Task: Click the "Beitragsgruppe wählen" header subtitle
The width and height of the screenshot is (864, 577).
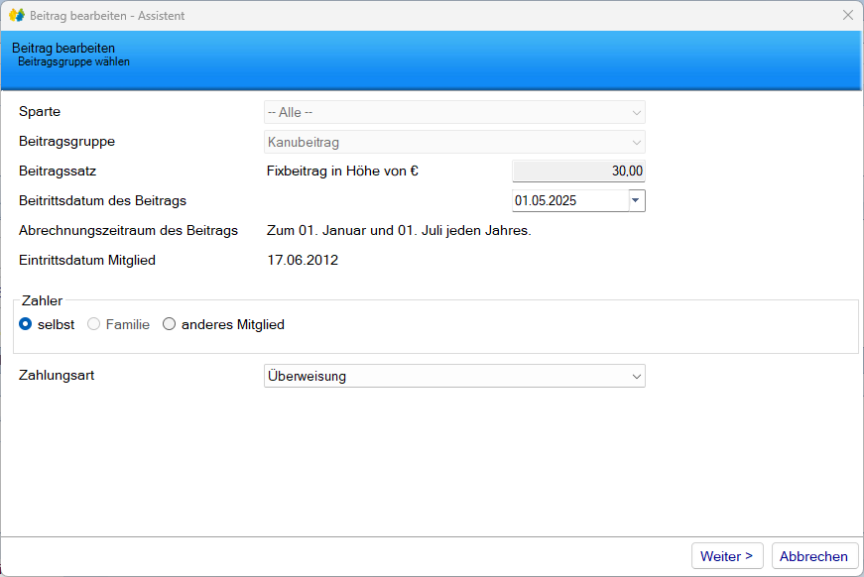Action: click(73, 61)
